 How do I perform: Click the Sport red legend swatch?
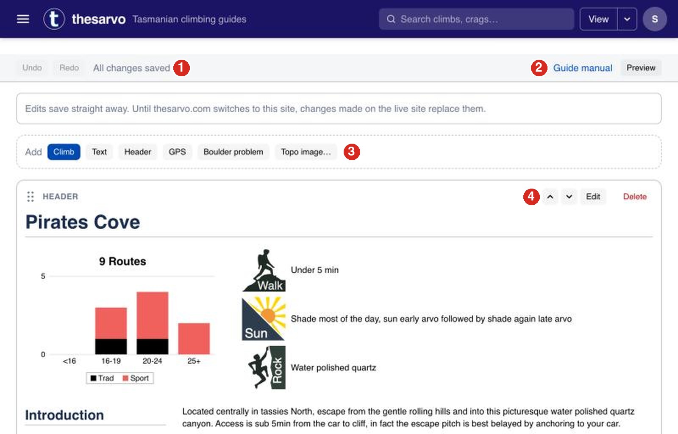point(125,378)
